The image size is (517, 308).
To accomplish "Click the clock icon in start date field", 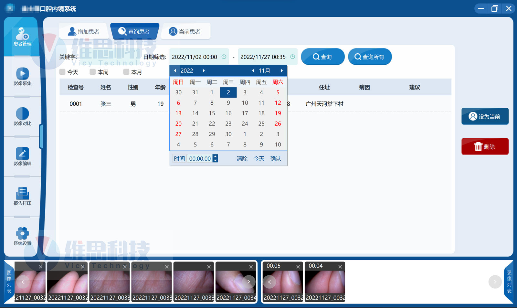I will [224, 57].
